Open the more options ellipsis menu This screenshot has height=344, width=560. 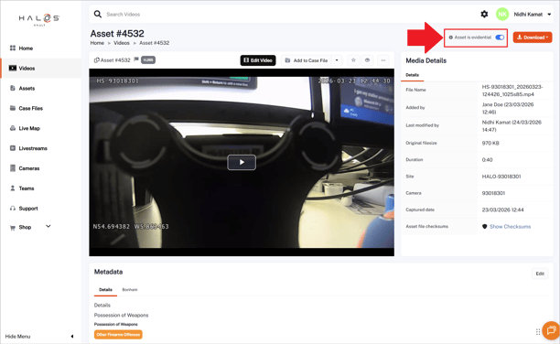point(382,60)
